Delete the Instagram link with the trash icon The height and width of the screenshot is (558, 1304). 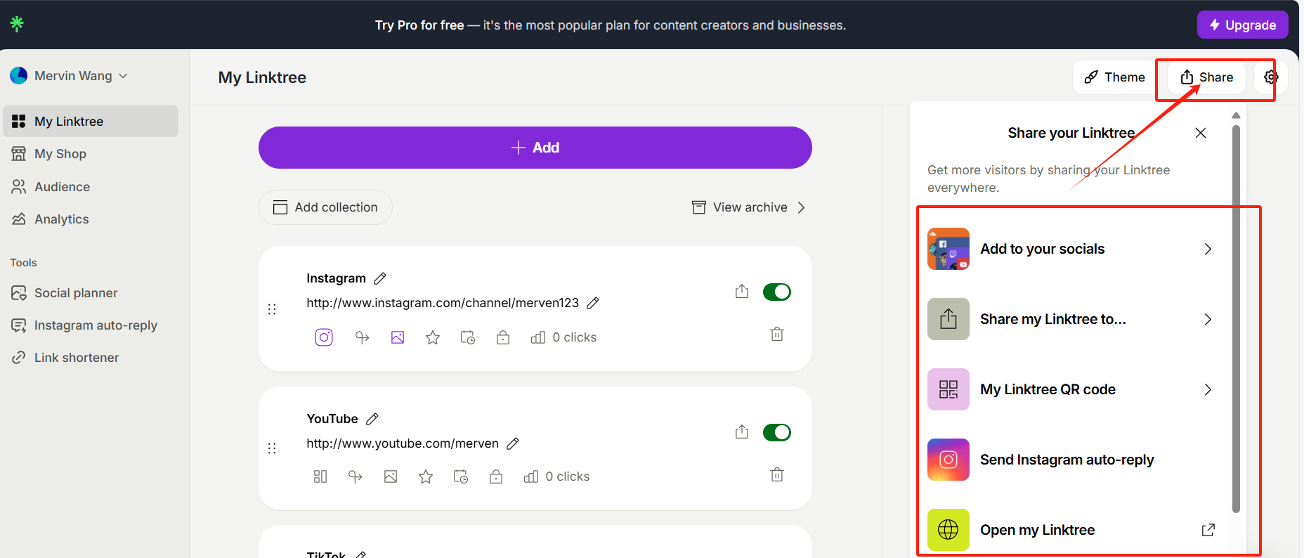point(777,334)
